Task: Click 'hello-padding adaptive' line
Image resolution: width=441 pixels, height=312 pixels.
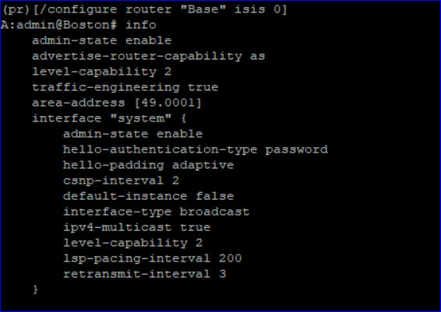Action: (148, 165)
